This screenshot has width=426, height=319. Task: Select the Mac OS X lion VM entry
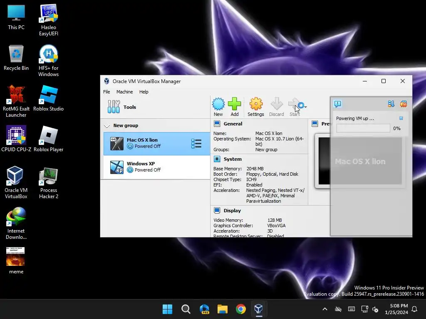[157, 143]
